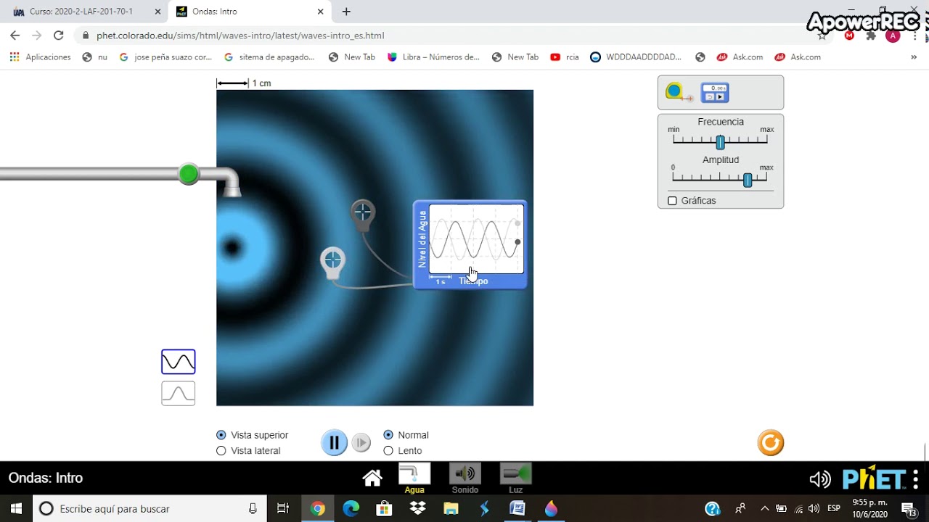Open Task View in taskbar
This screenshot has width=929, height=522.
tap(284, 509)
